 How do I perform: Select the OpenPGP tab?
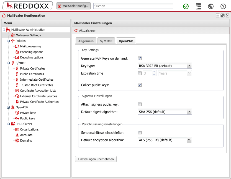pyautogui.click(x=126, y=41)
